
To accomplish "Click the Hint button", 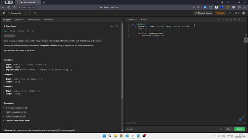I will click(112, 26).
